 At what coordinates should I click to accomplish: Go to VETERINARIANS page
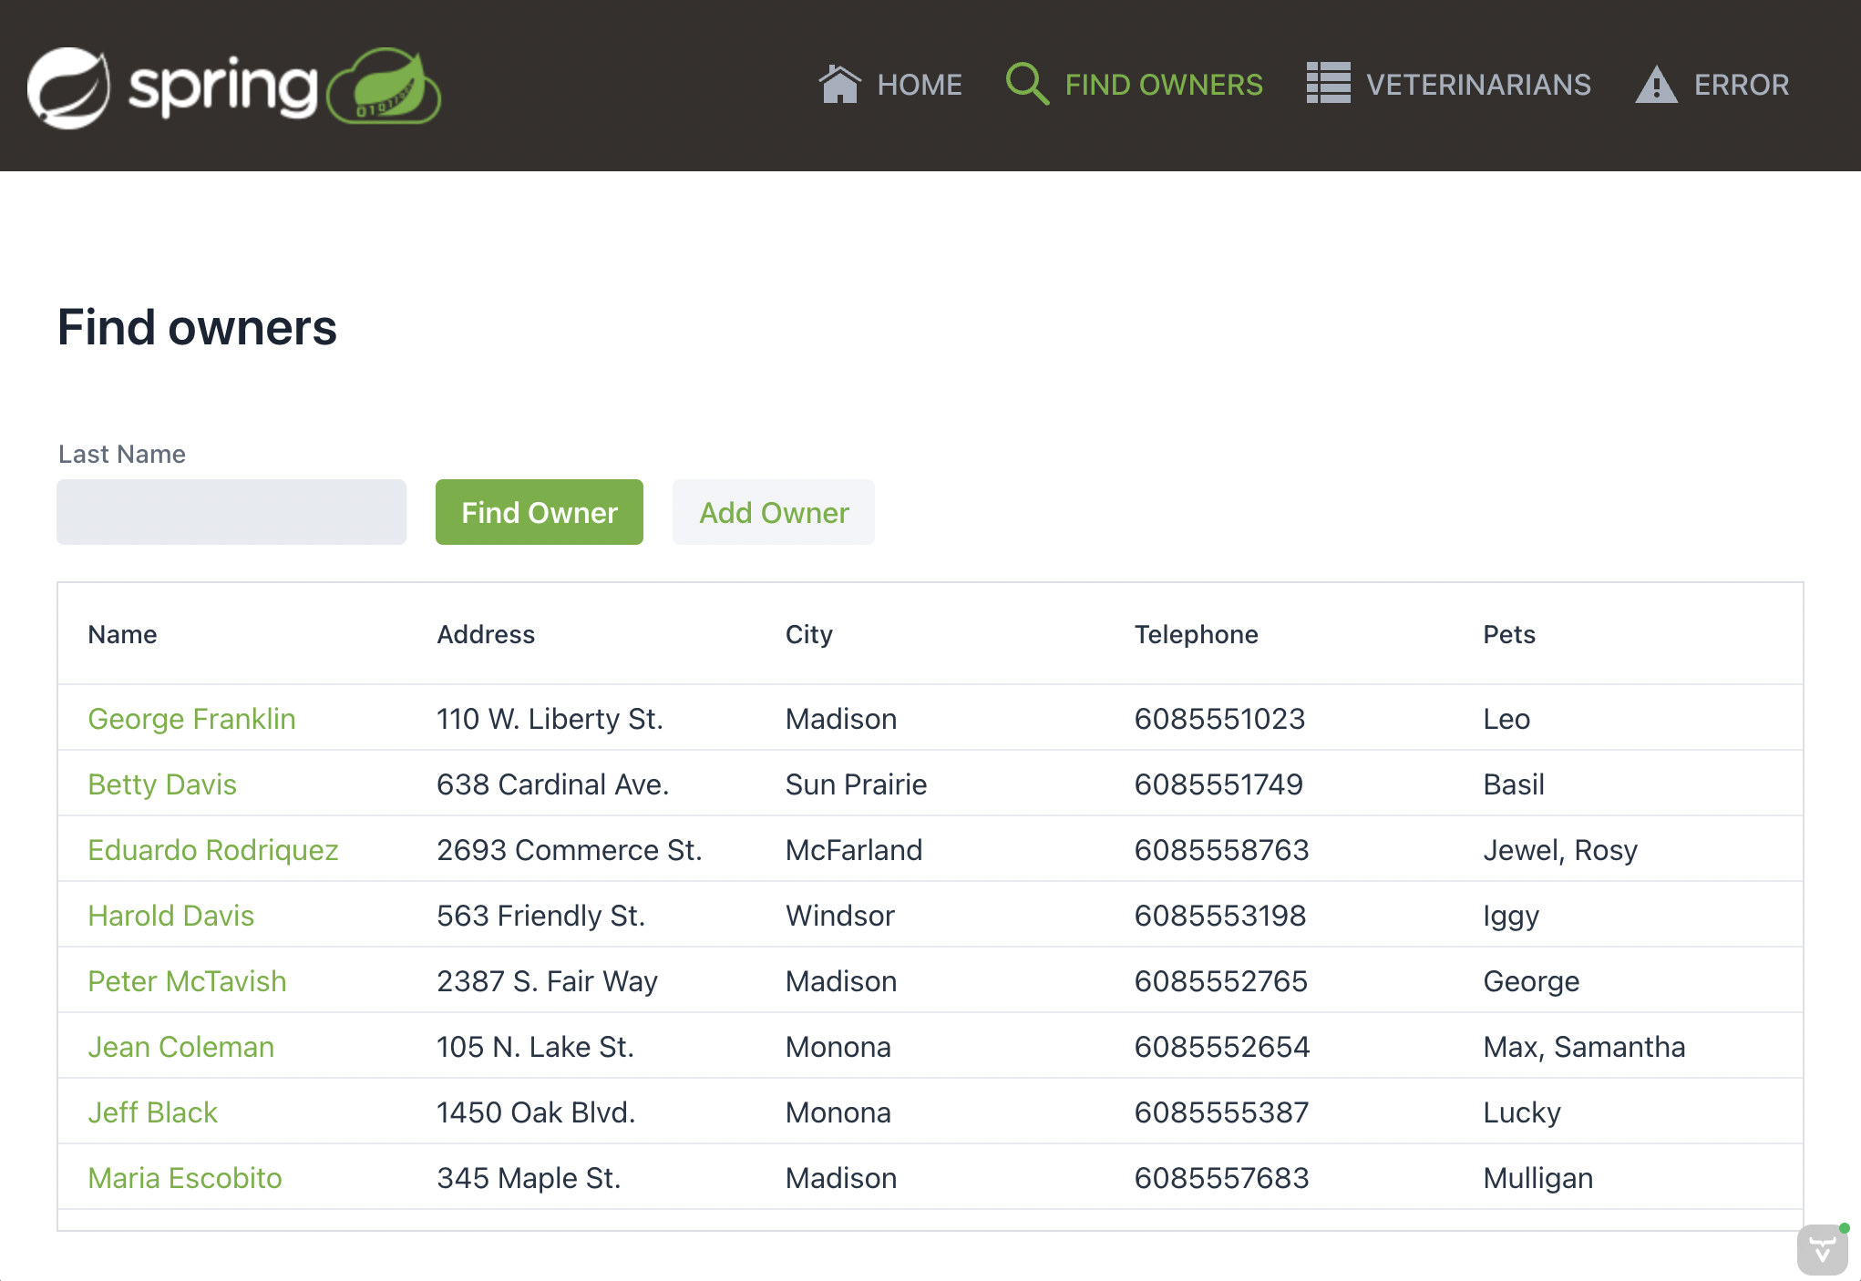(1477, 85)
